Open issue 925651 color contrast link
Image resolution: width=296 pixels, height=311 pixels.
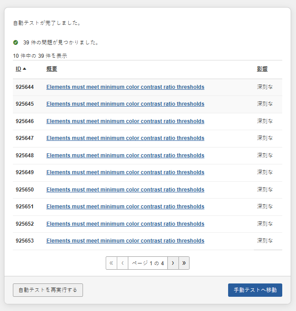coord(125,207)
